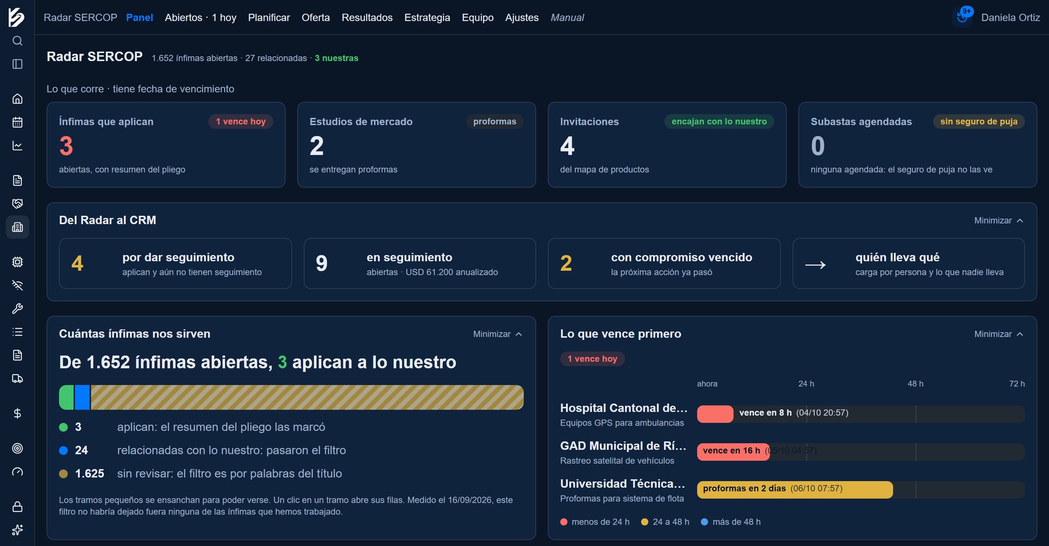Open the search magnifier in sidebar

(17, 41)
